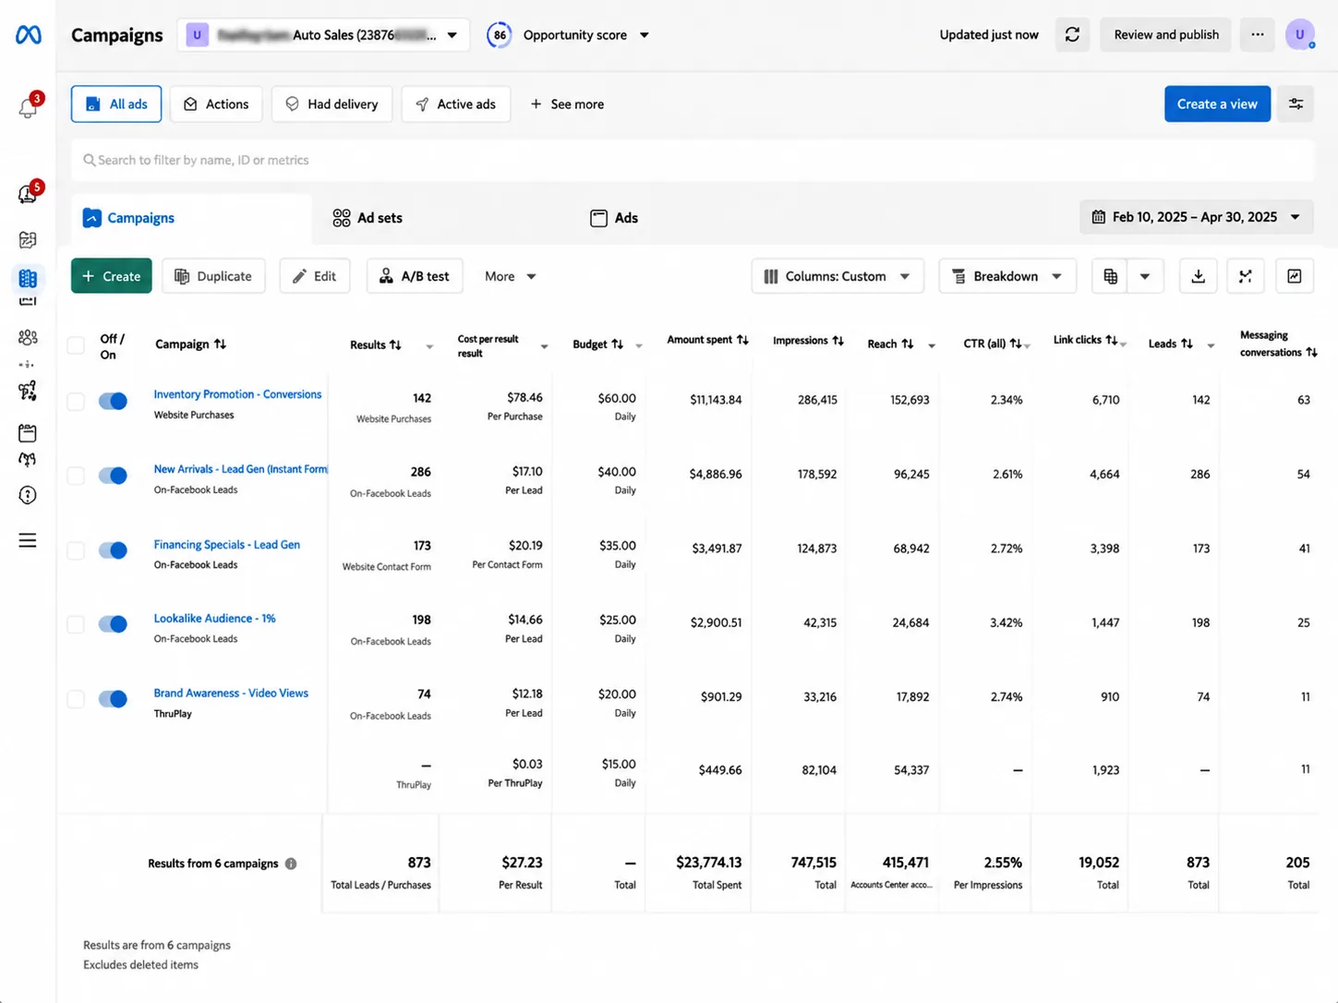The image size is (1338, 1003).
Task: Click the Meta logo icon
Action: click(28, 35)
